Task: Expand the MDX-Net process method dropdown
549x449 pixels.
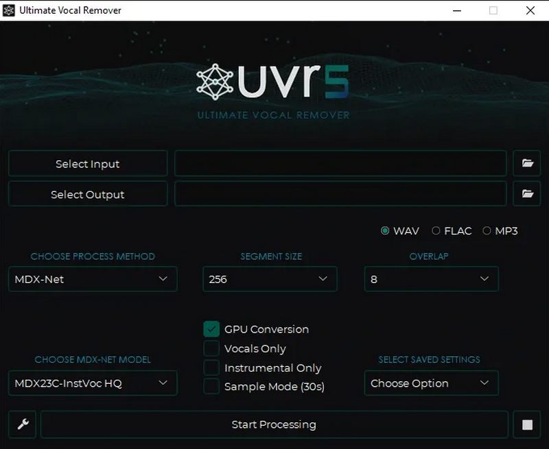Action: pos(93,279)
